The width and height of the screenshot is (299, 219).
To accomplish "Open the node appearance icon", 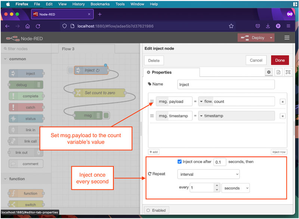I will (288, 72).
